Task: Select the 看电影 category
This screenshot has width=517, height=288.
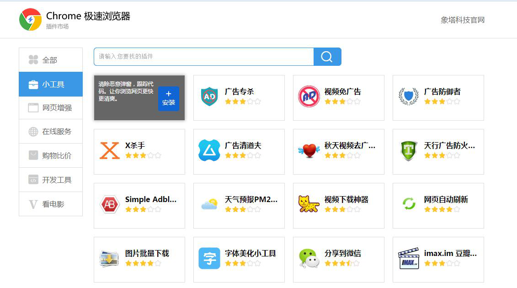Action: [50, 204]
